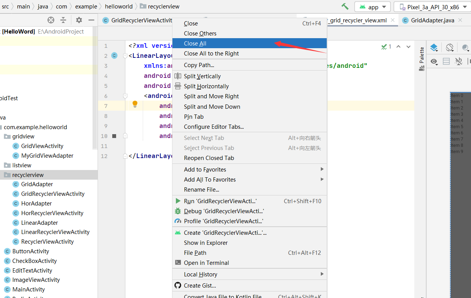Close the grid_recycler_view.xml tab
Viewport: 471px width, 298px height.
393,20
